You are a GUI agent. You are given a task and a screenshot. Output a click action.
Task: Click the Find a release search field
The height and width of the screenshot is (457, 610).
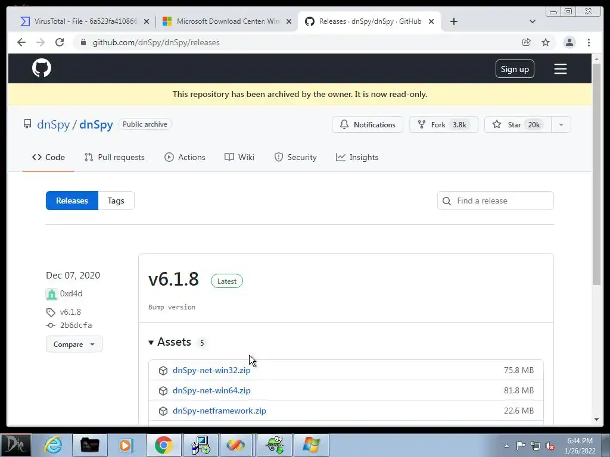[x=495, y=201]
